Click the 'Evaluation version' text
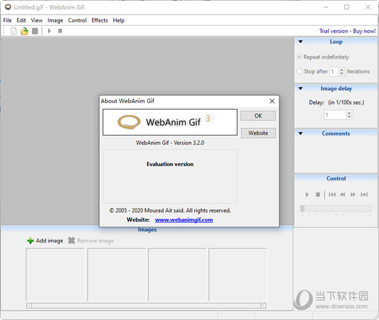 [170, 164]
